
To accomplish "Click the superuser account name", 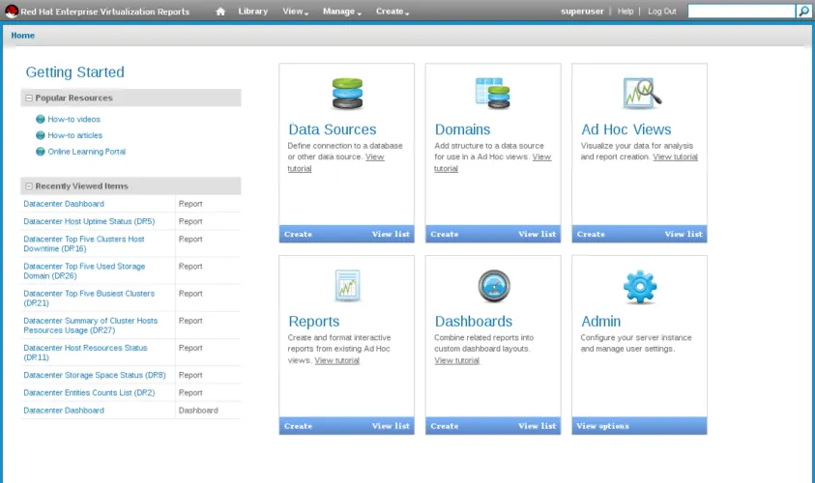I will click(x=582, y=11).
